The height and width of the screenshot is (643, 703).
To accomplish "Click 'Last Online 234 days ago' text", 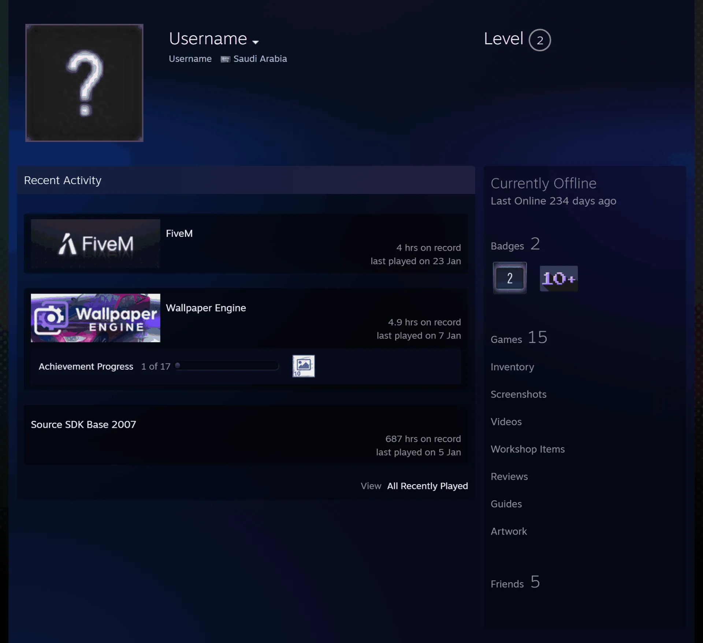I will [553, 201].
